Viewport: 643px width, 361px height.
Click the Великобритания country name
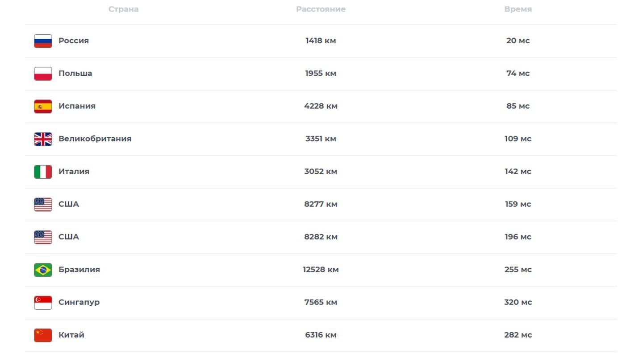(x=95, y=139)
